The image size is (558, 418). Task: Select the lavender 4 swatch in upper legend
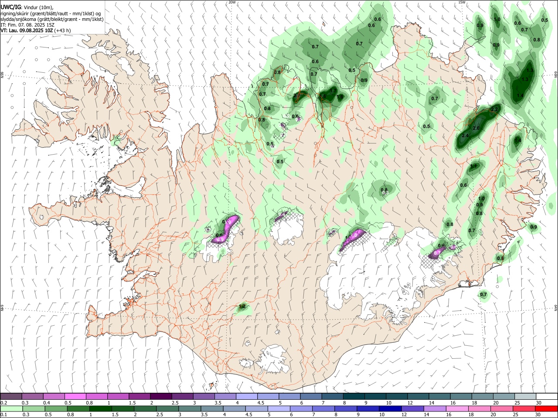tap(247, 397)
